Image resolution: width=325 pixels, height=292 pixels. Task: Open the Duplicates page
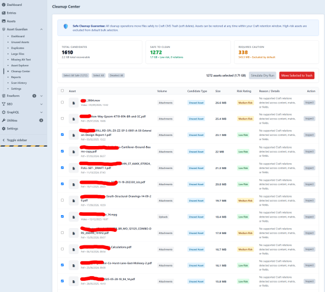[x=18, y=48]
